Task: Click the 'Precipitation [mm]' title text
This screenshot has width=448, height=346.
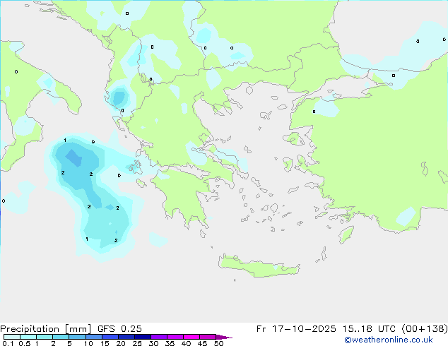Action: pyautogui.click(x=45, y=329)
